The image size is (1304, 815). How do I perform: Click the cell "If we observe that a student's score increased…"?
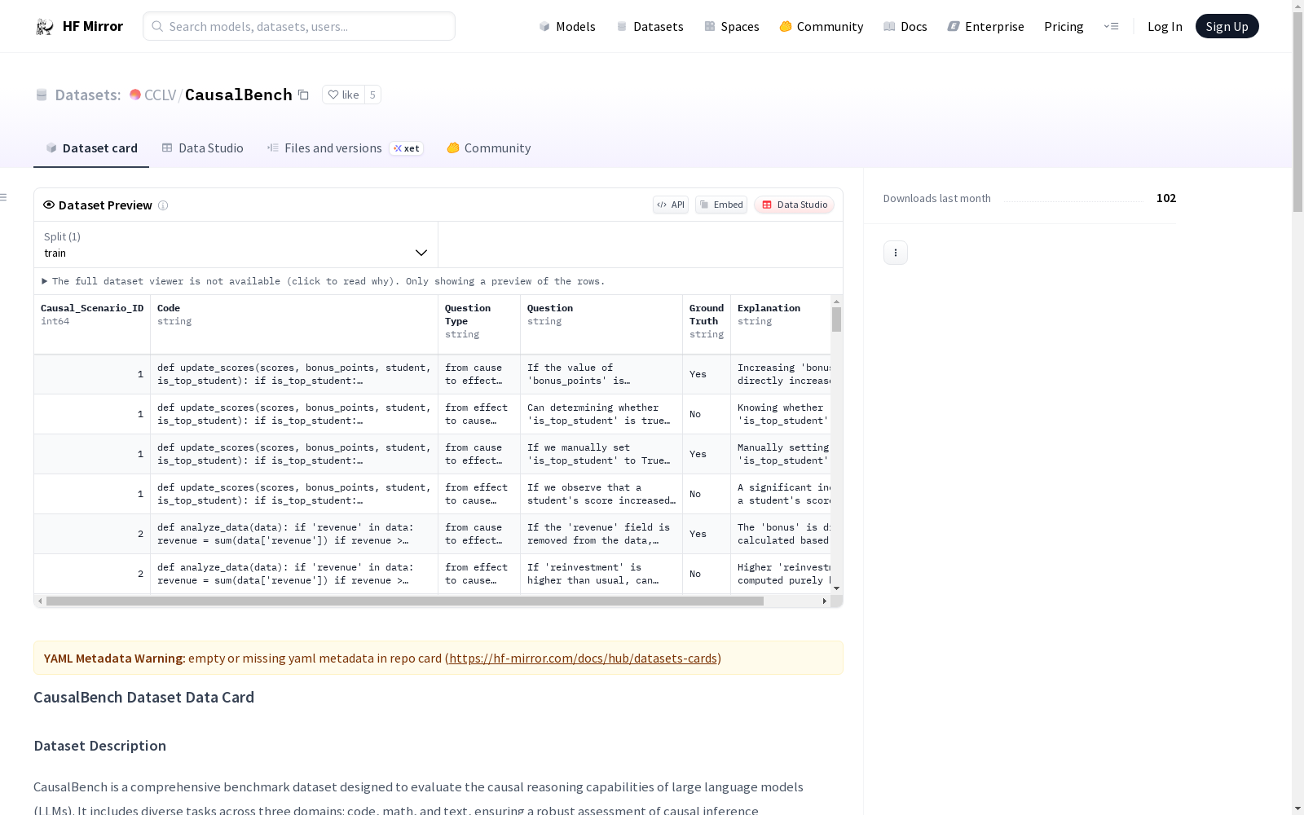601,494
